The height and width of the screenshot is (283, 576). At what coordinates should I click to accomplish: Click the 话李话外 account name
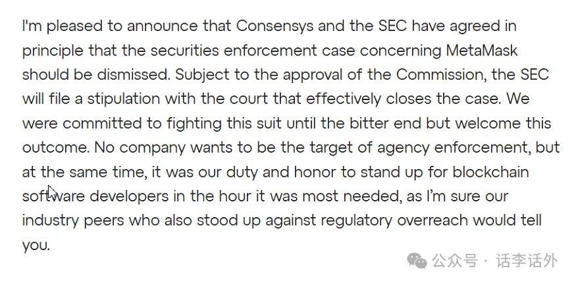tap(527, 261)
